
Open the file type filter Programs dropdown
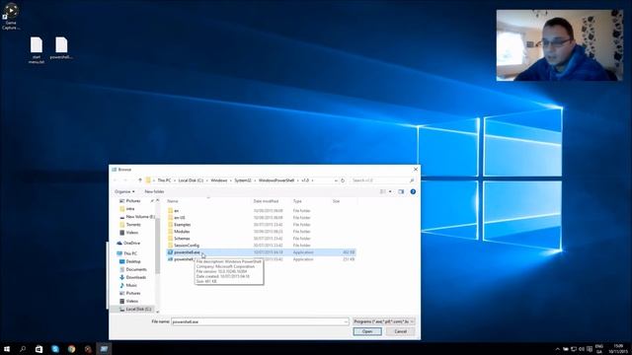[383, 321]
